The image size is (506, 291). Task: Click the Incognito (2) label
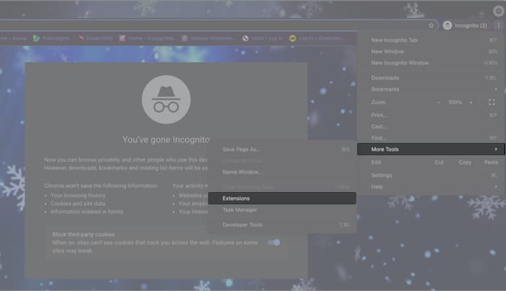pos(471,25)
